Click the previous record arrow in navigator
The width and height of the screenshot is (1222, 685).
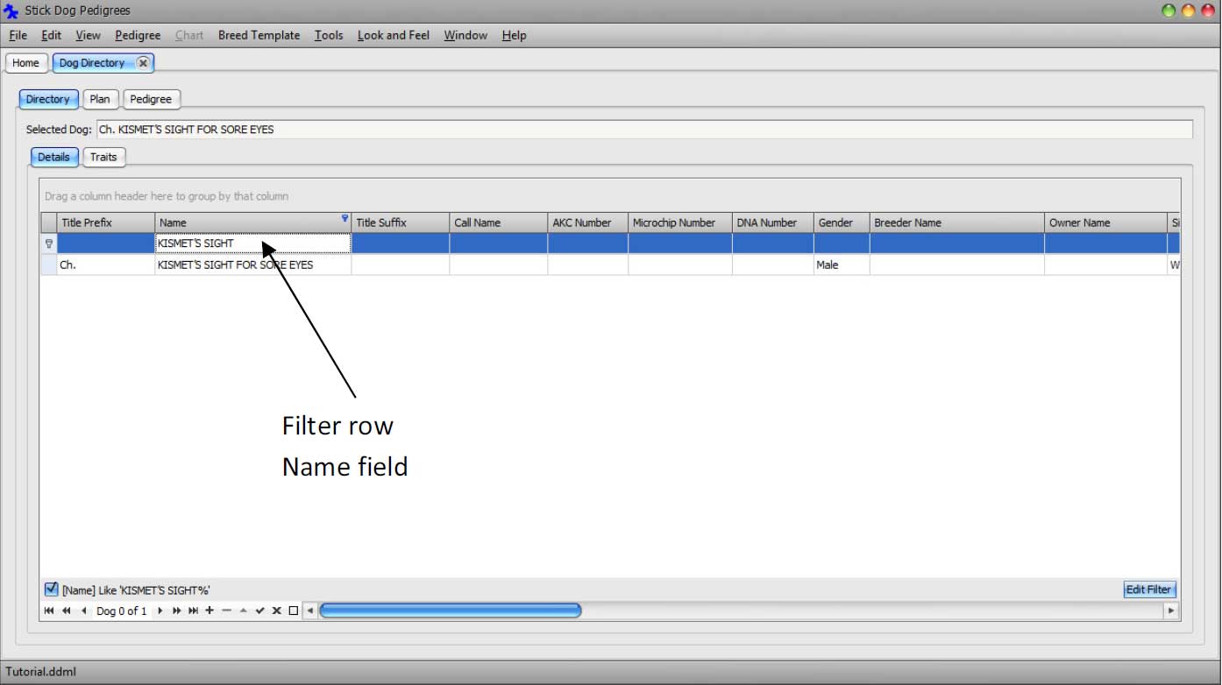click(84, 611)
